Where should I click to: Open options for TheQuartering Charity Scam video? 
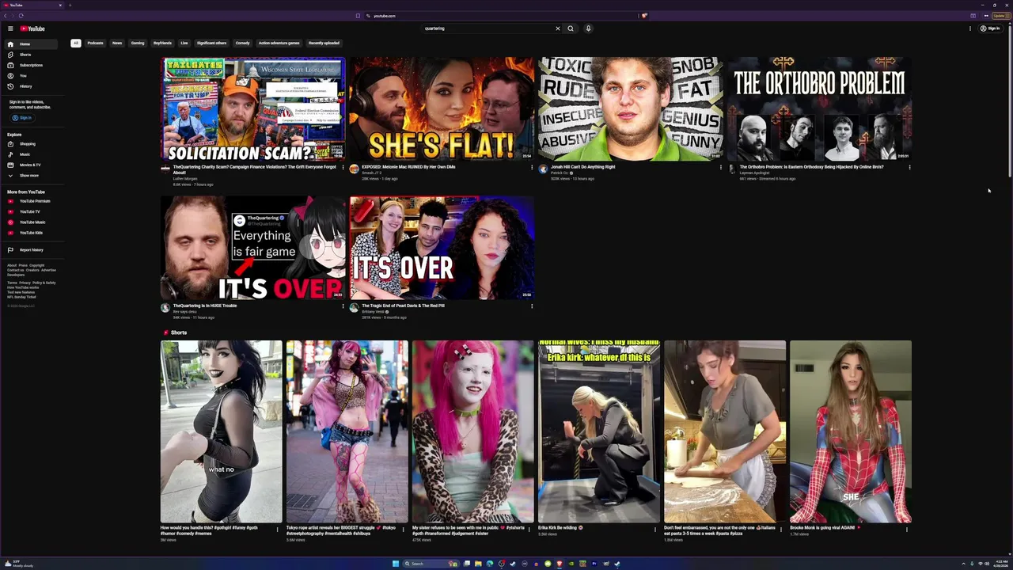point(343,168)
